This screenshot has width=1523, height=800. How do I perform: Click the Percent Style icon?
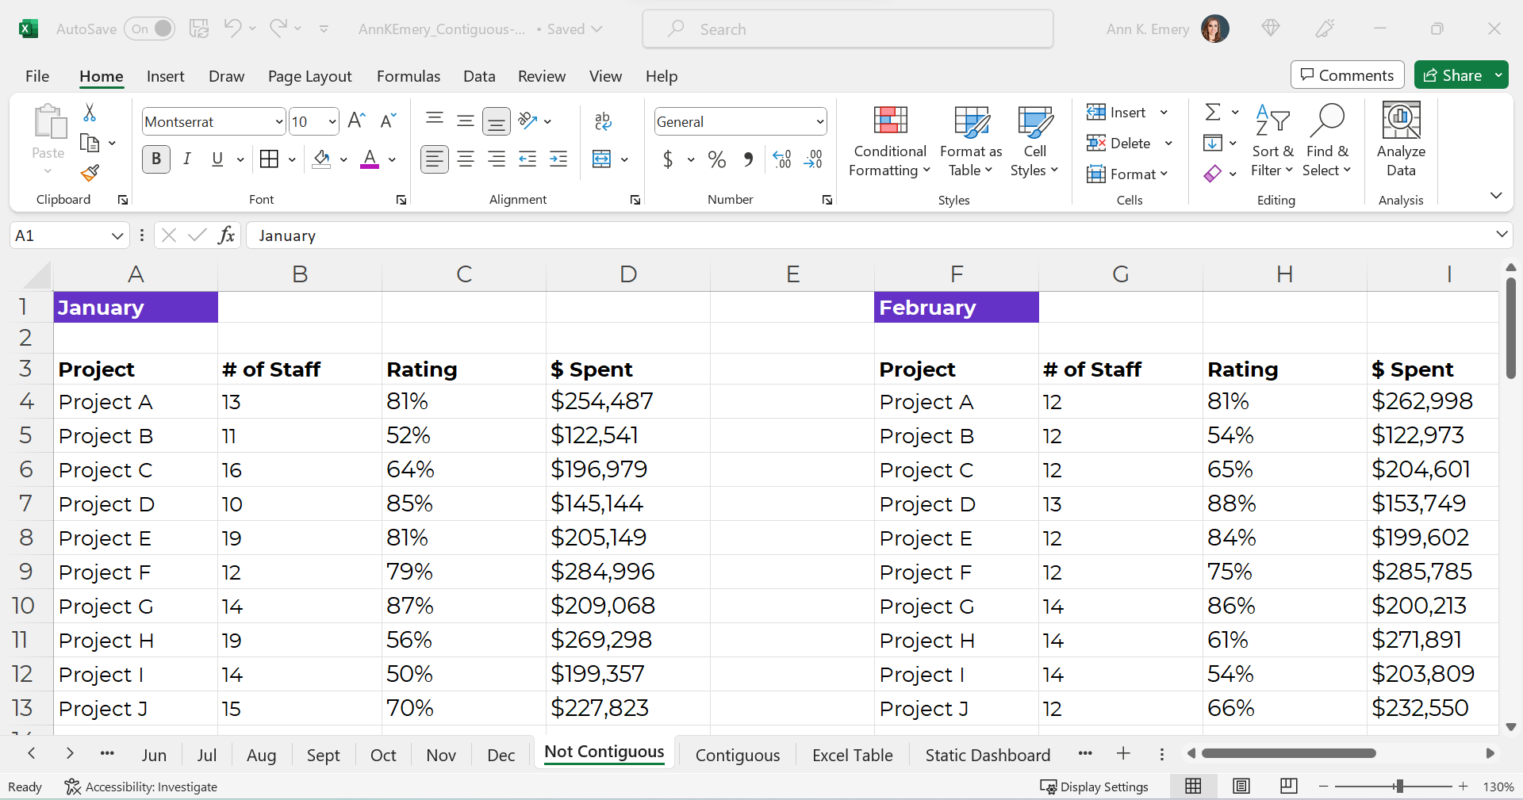[x=717, y=159]
